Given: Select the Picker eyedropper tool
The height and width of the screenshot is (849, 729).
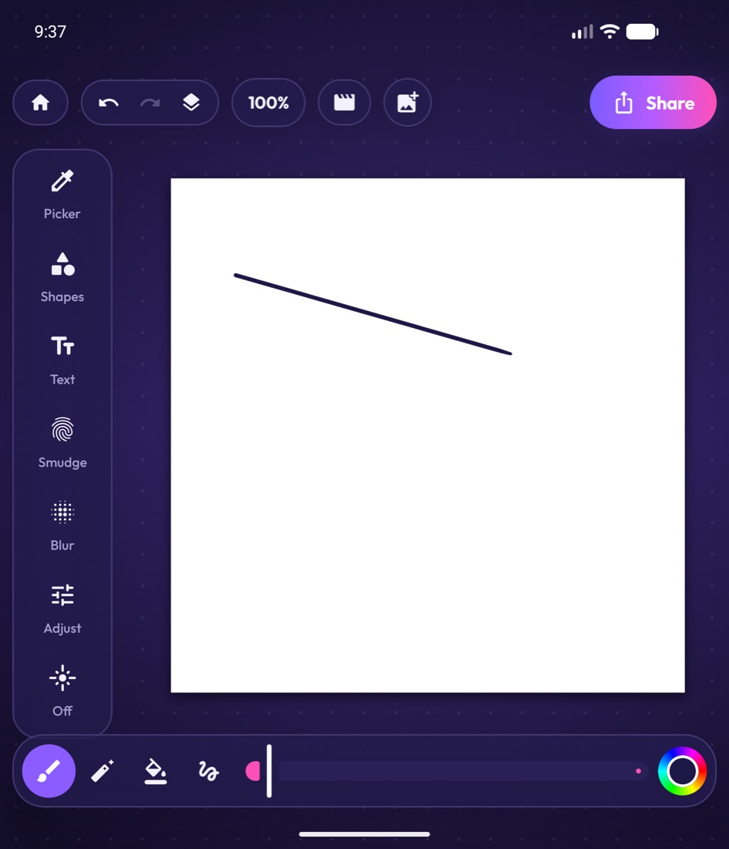Looking at the screenshot, I should coord(62,195).
